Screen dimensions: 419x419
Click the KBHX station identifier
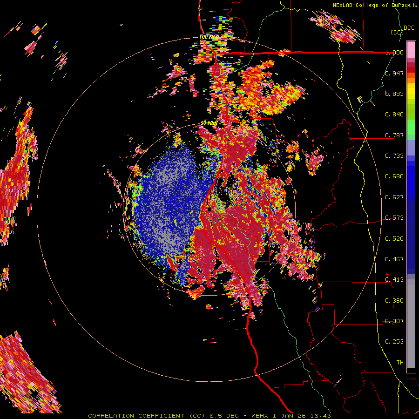tap(261, 416)
